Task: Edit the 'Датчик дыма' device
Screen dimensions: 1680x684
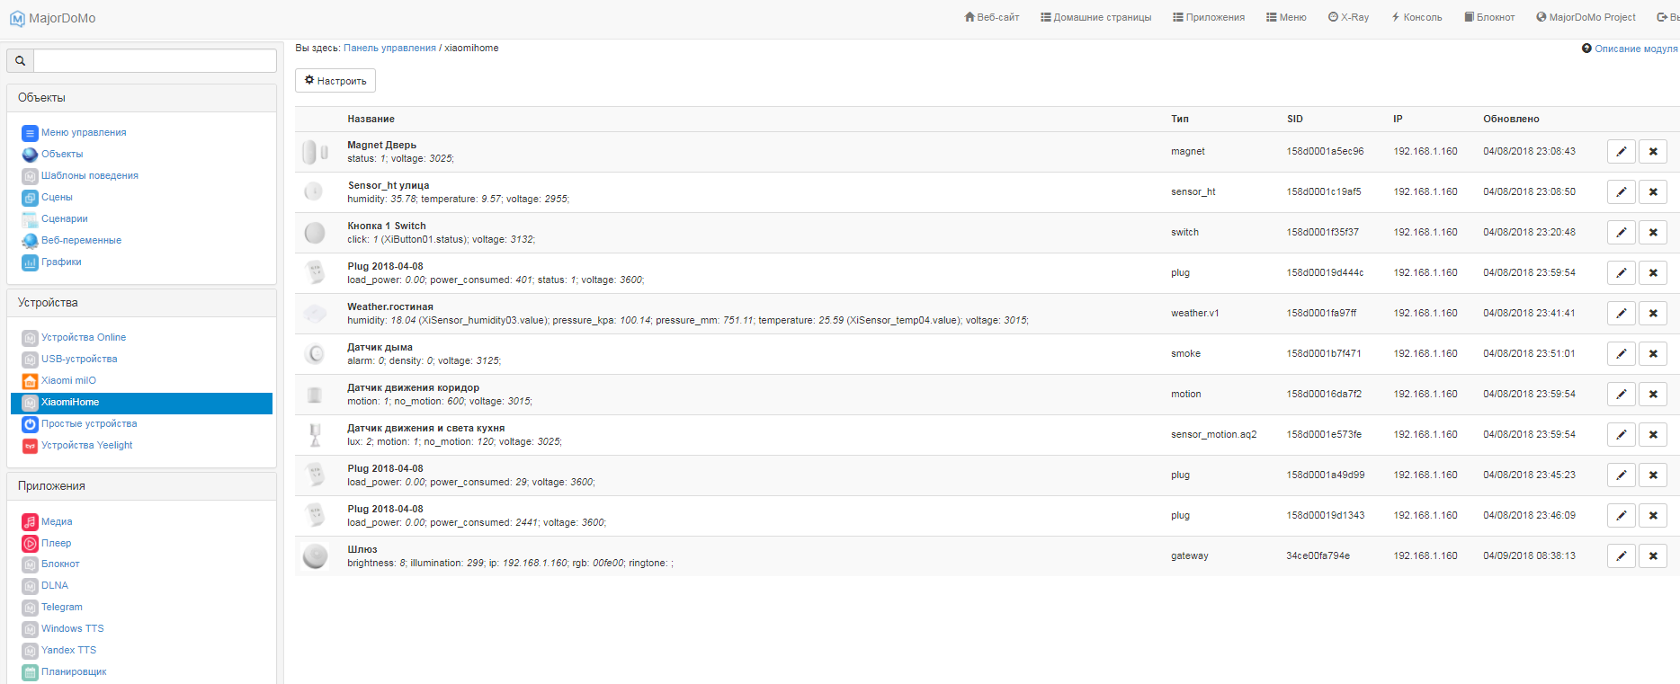Action: tap(1621, 354)
